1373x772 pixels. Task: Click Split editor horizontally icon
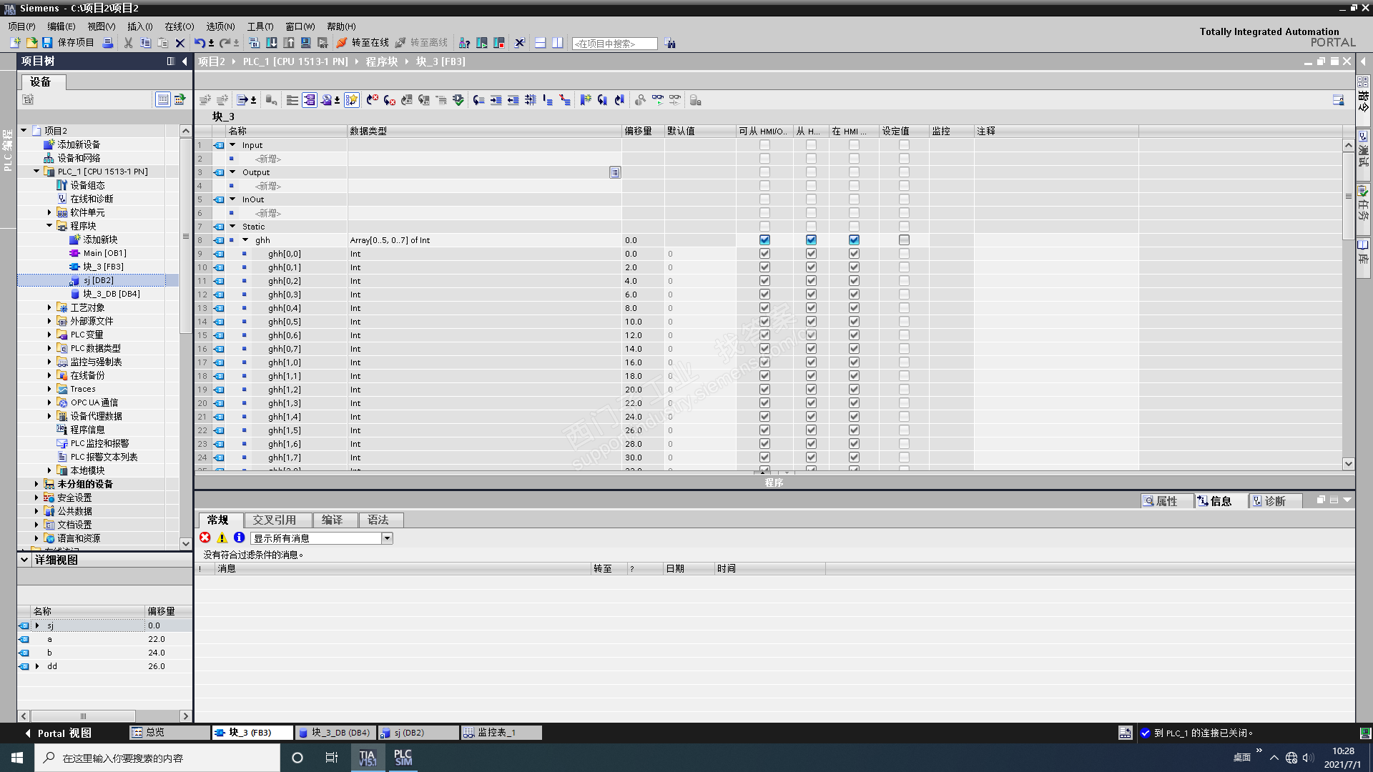point(540,43)
